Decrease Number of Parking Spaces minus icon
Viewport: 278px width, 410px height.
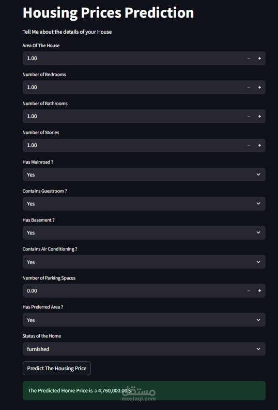pyautogui.click(x=249, y=291)
